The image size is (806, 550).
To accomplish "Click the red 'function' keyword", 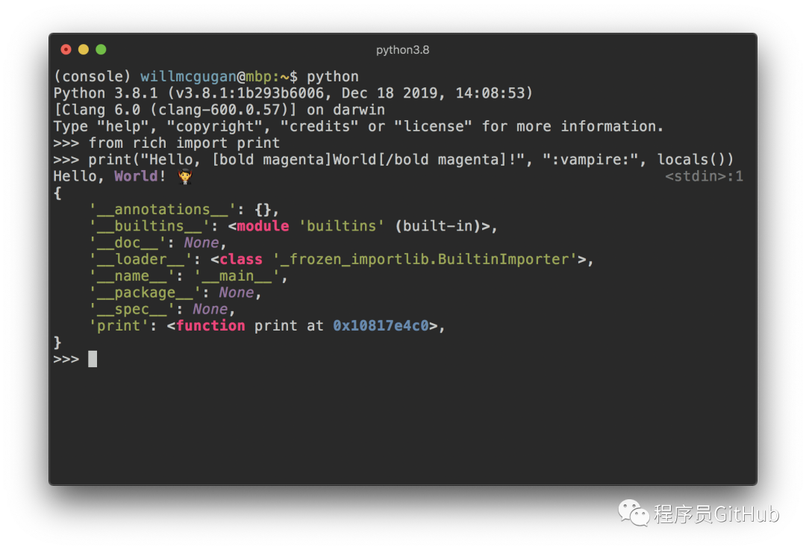I will pyautogui.click(x=210, y=326).
